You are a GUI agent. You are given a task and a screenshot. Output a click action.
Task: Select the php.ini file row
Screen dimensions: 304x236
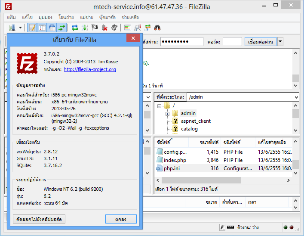coord(224,168)
